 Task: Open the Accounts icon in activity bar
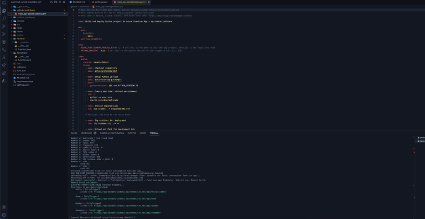pos(4,207)
